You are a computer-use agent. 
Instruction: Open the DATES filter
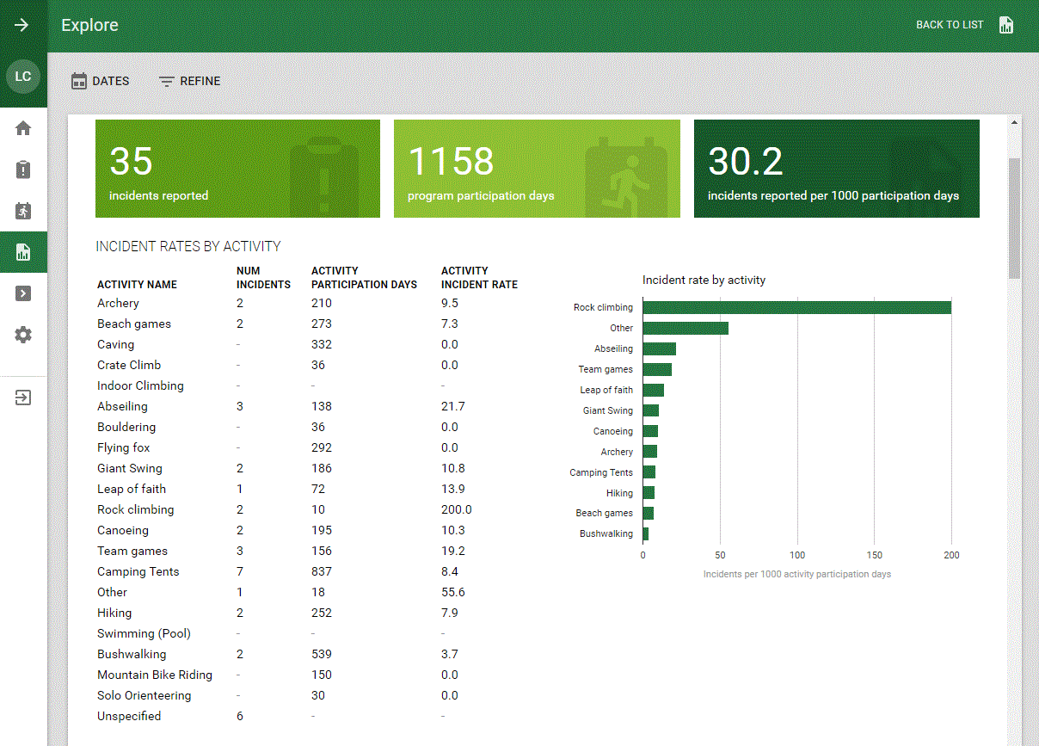[100, 81]
